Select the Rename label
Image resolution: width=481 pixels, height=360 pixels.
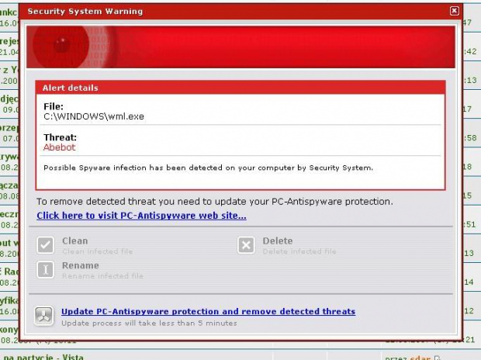81,265
